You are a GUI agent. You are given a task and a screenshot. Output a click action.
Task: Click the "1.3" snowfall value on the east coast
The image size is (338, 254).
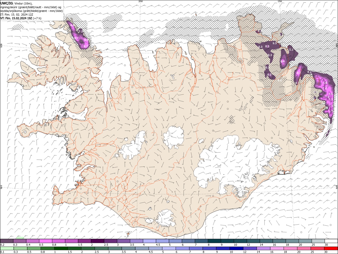click(331, 99)
